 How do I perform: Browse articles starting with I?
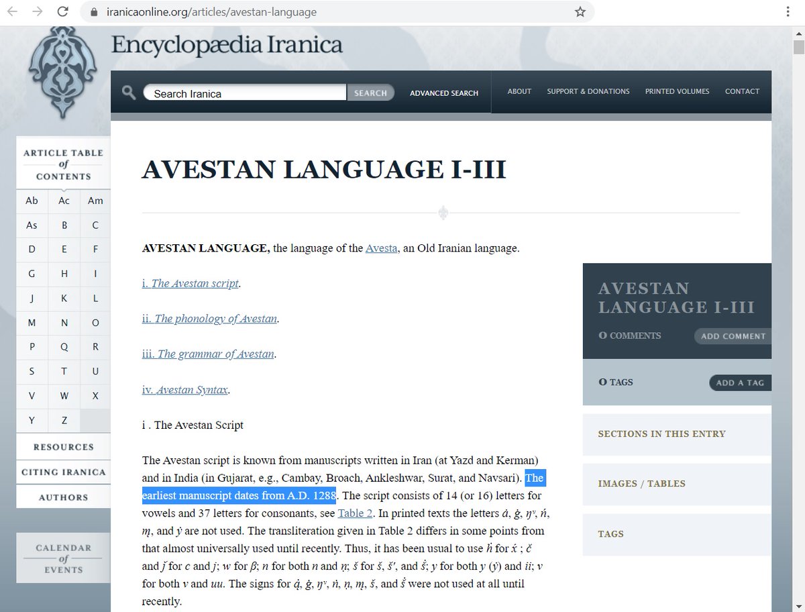point(95,274)
